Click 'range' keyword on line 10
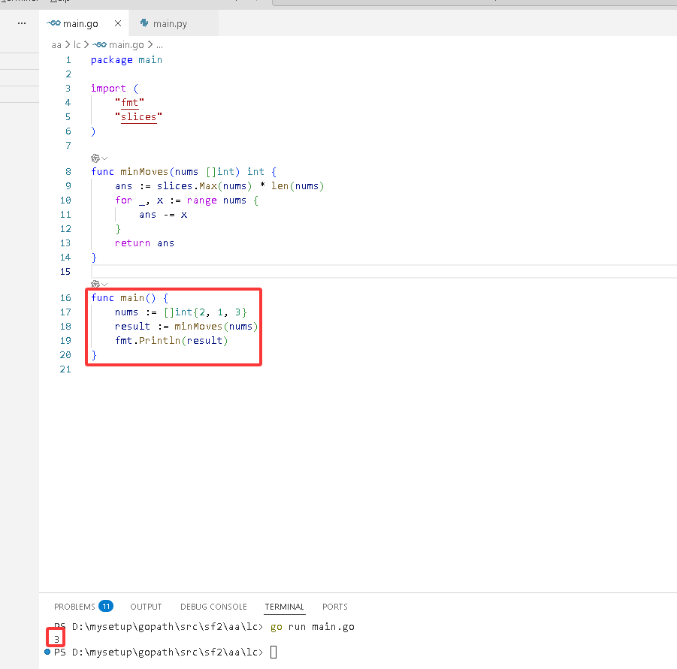Image resolution: width=677 pixels, height=669 pixels. [201, 200]
